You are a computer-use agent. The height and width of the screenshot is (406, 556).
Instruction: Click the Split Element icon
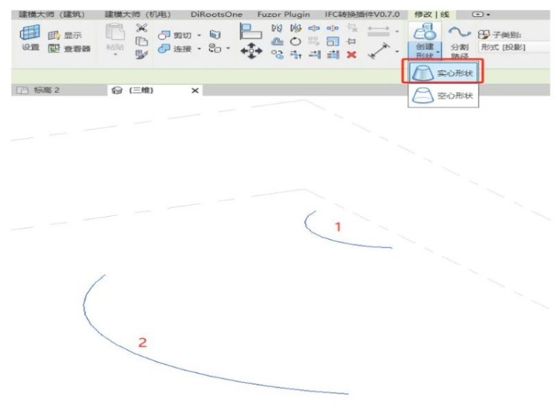point(314,27)
